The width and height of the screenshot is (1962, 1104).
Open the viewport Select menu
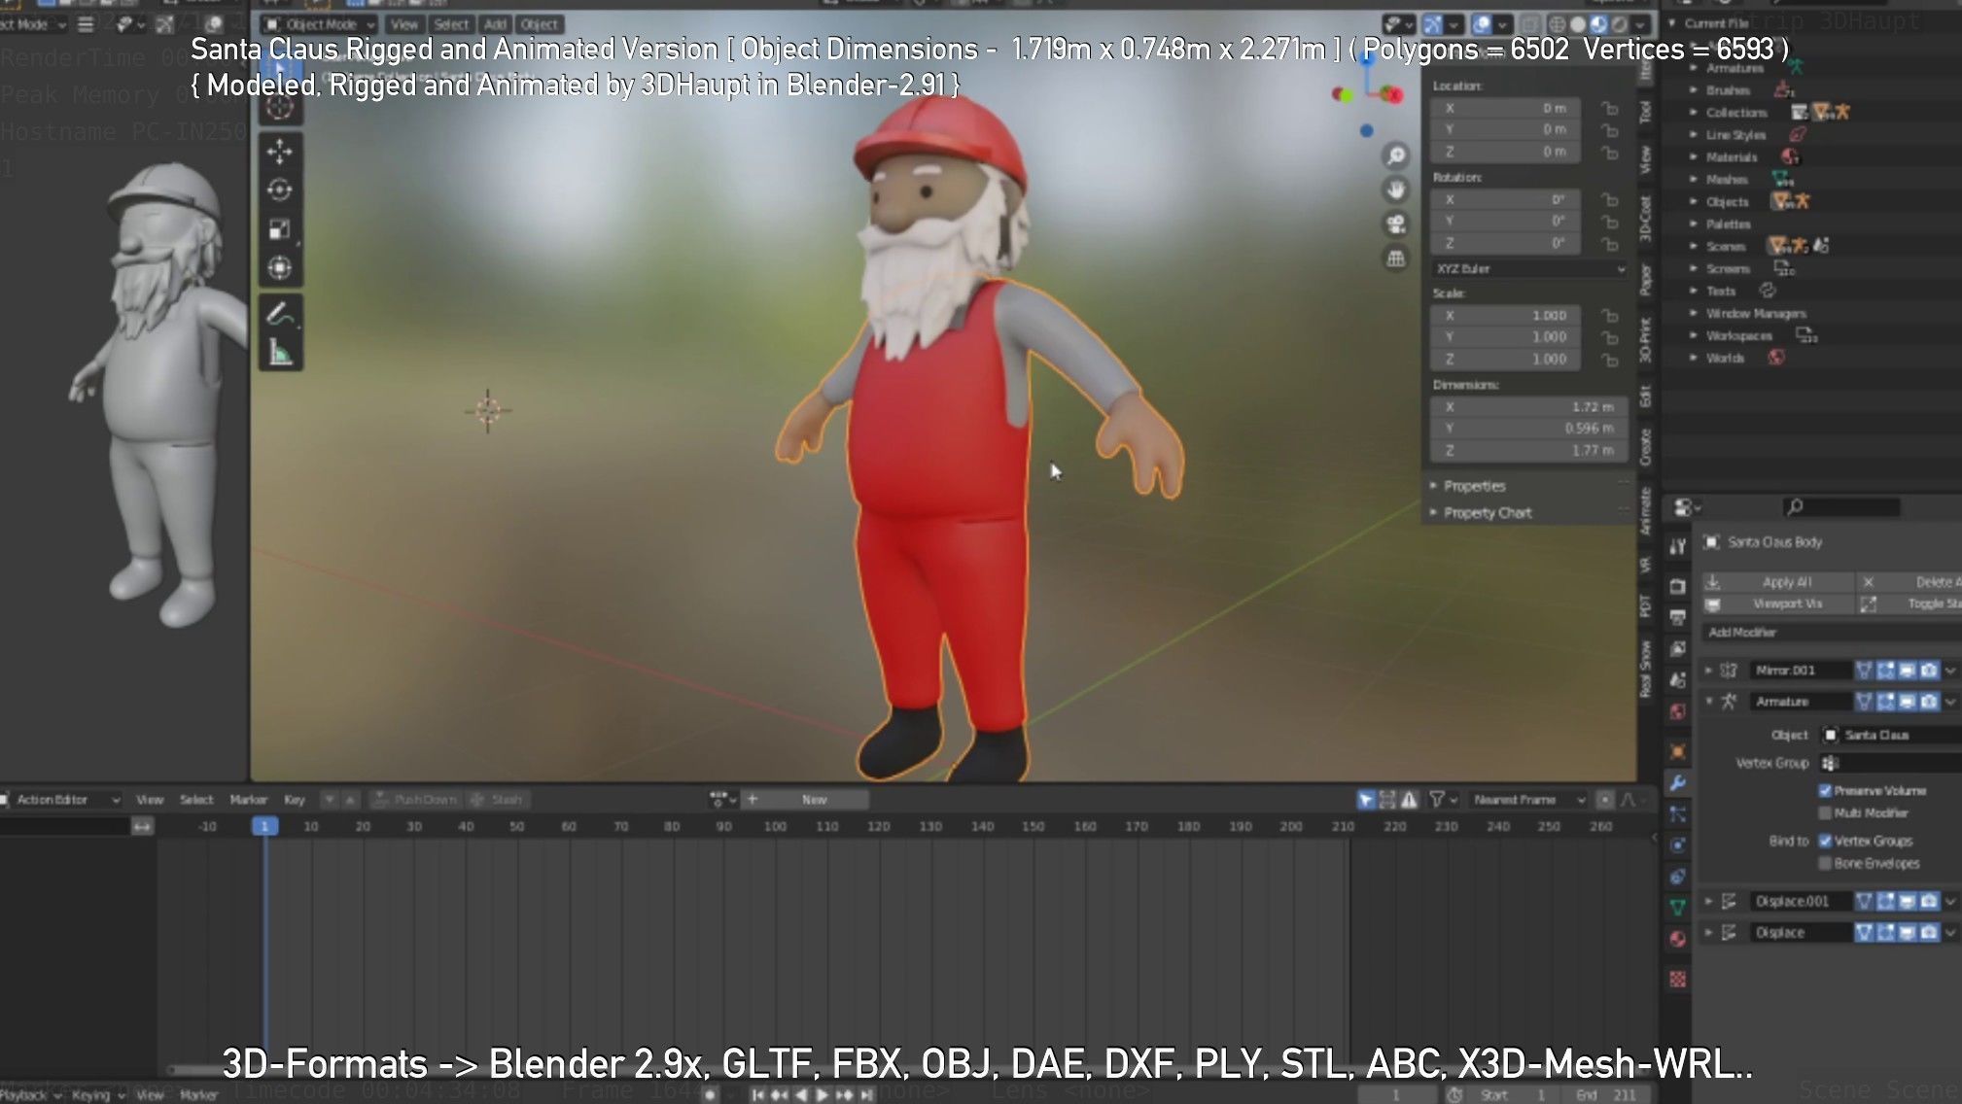click(x=450, y=24)
